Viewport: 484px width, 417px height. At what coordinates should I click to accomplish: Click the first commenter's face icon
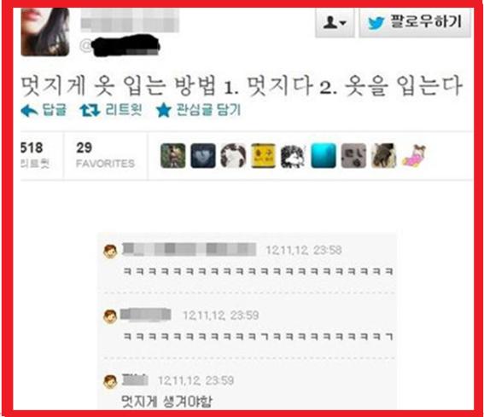110,252
